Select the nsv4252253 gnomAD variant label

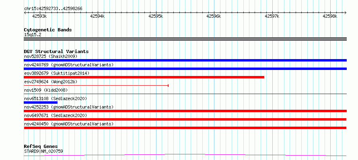pyautogui.click(x=69, y=107)
